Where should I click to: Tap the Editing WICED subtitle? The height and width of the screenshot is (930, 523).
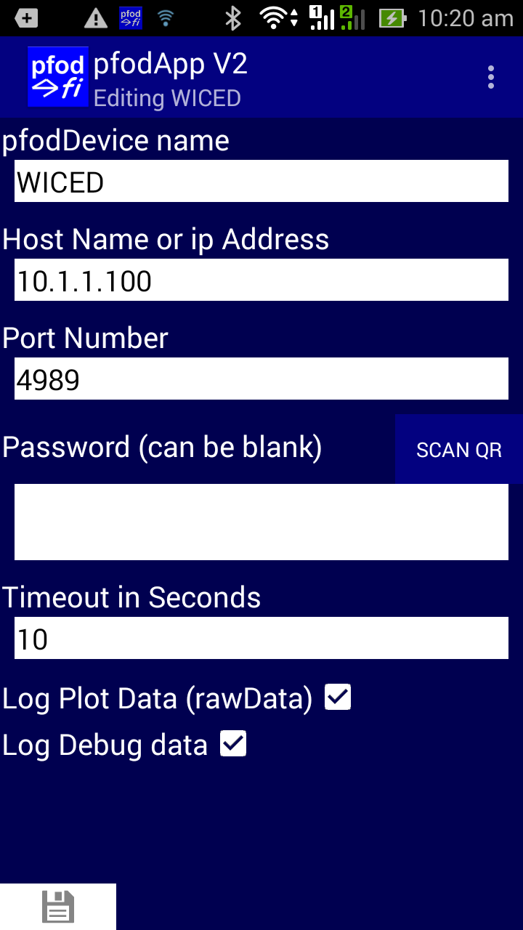tap(167, 97)
